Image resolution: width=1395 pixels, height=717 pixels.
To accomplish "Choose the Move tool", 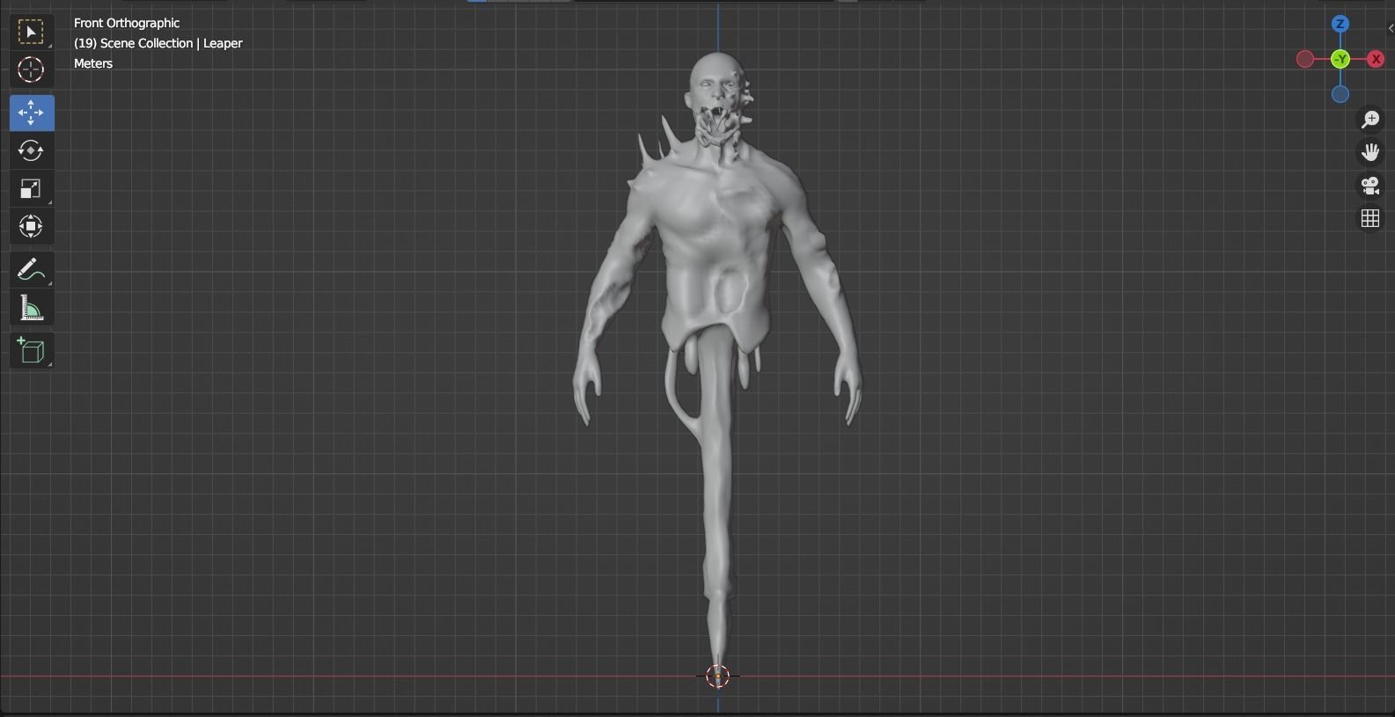I will click(x=31, y=113).
